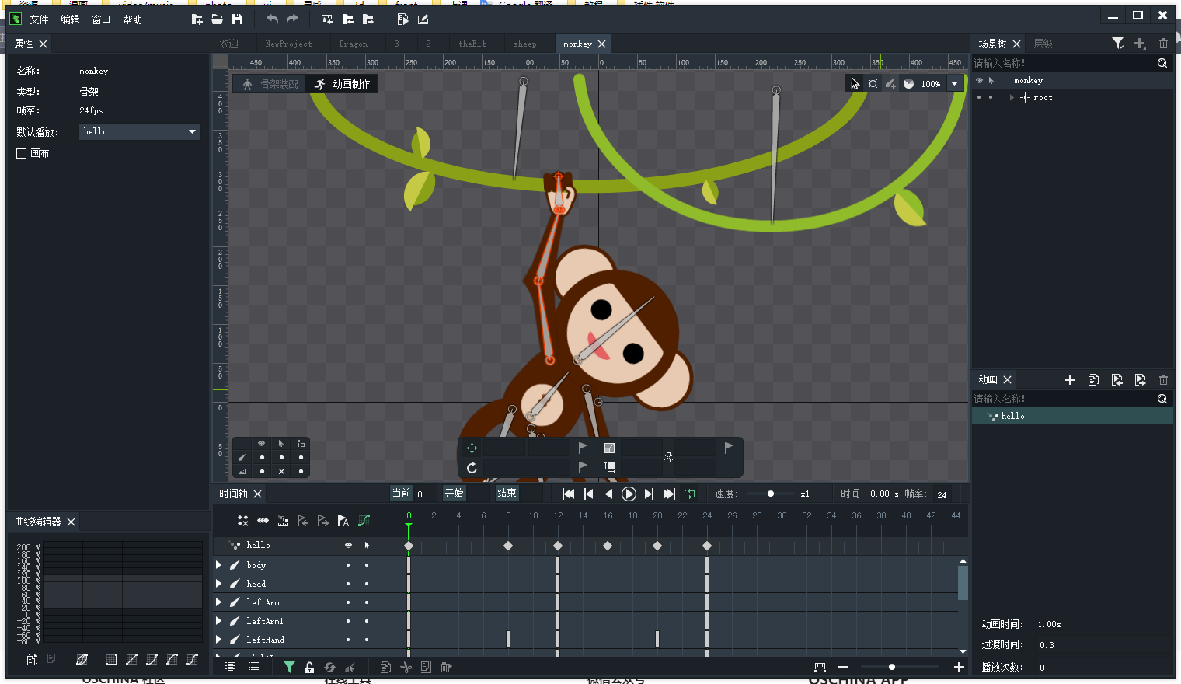Toggle the hello timeline eye visibility
1181x684 pixels.
pos(348,545)
